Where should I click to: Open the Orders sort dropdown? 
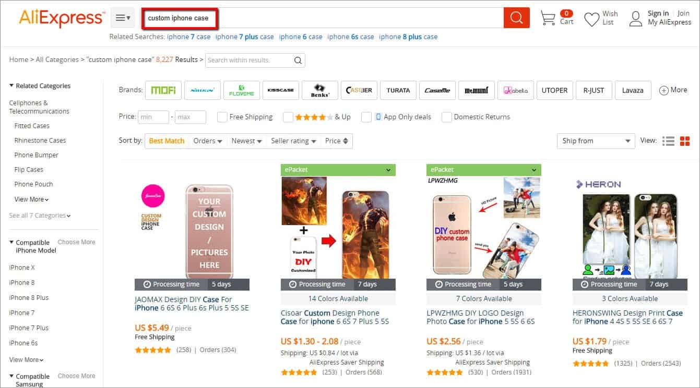[x=207, y=141]
